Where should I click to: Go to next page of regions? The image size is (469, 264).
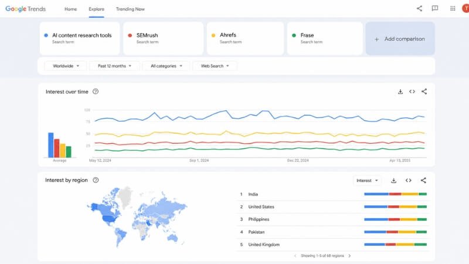point(349,256)
